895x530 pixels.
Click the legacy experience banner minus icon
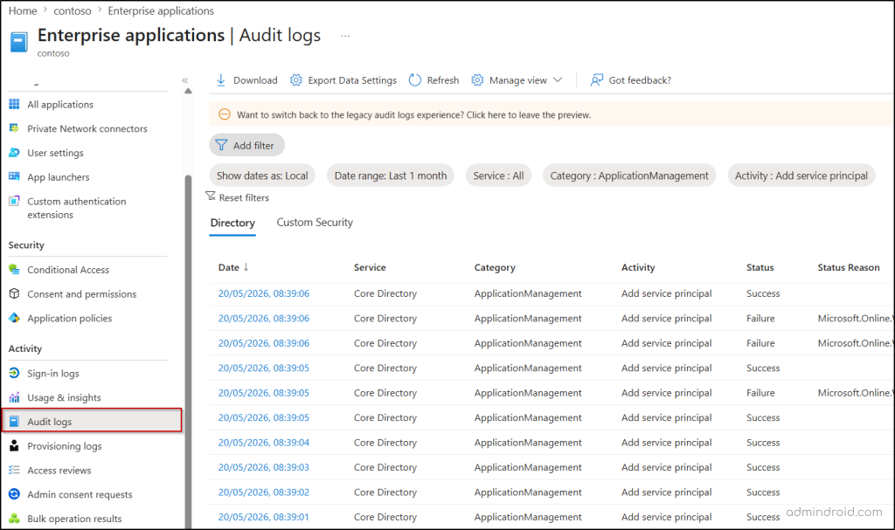coord(225,114)
